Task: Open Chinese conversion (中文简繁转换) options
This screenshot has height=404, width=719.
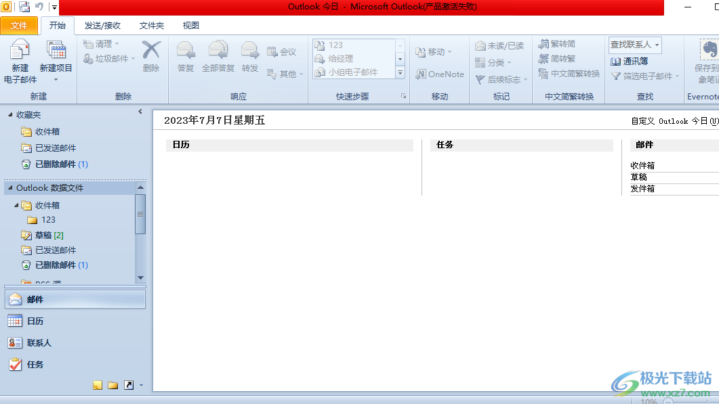Action: pyautogui.click(x=569, y=73)
